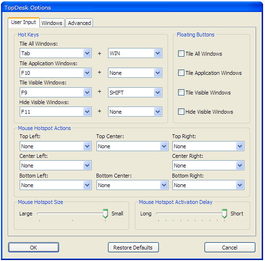
Task: Click the OK button
Action: [x=34, y=248]
